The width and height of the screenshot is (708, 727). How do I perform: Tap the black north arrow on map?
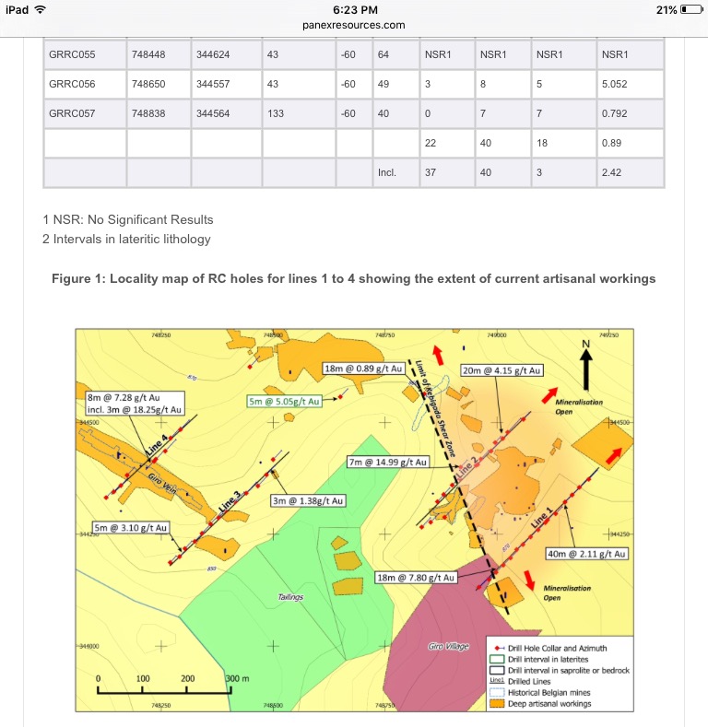(x=586, y=369)
